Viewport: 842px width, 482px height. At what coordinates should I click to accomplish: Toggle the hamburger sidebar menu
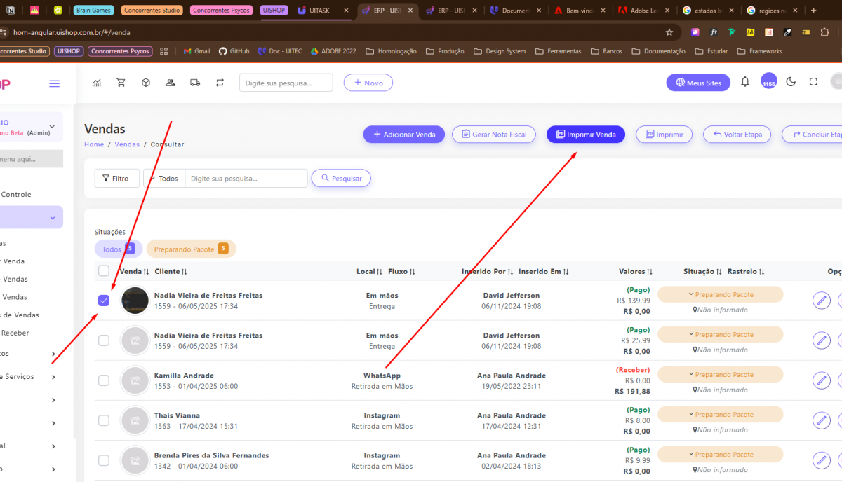(54, 83)
